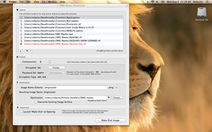The image size is (212, 132).
Task: Click the Choose... destination button
Action: tap(117, 98)
